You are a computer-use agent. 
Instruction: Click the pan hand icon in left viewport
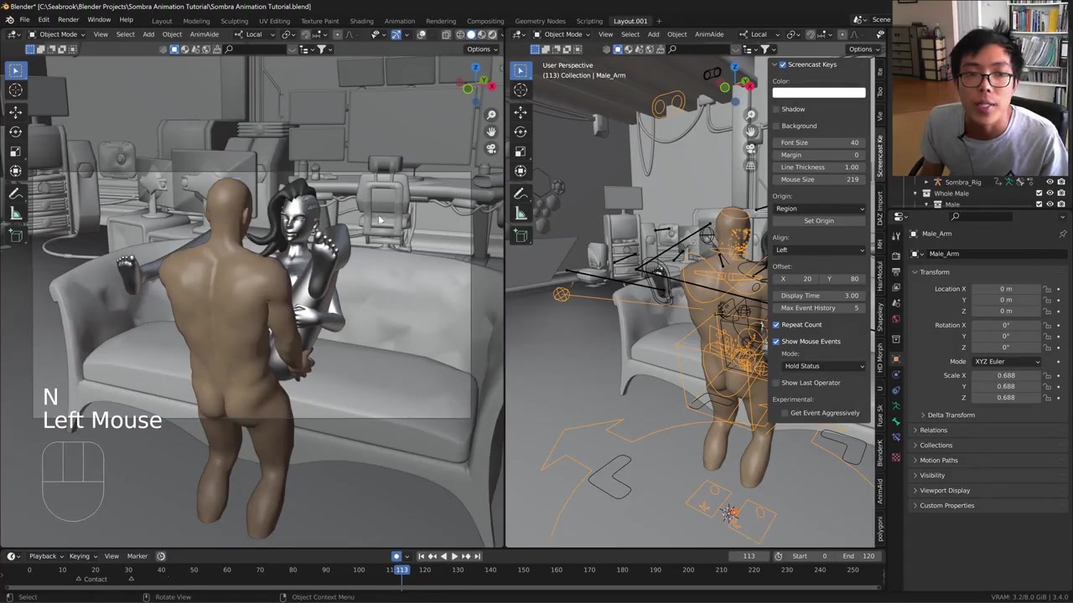click(491, 131)
